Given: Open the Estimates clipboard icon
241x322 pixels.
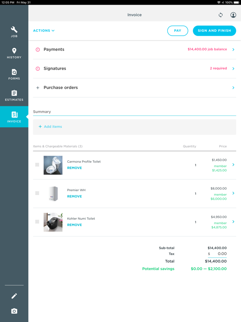Looking at the screenshot, I should point(14,93).
